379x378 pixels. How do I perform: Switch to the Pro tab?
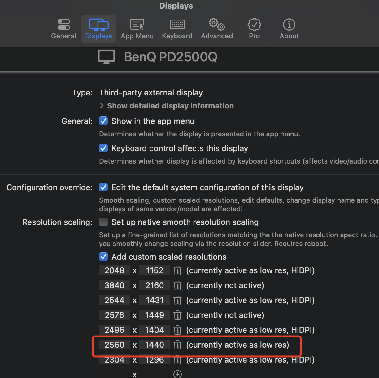[x=254, y=29]
